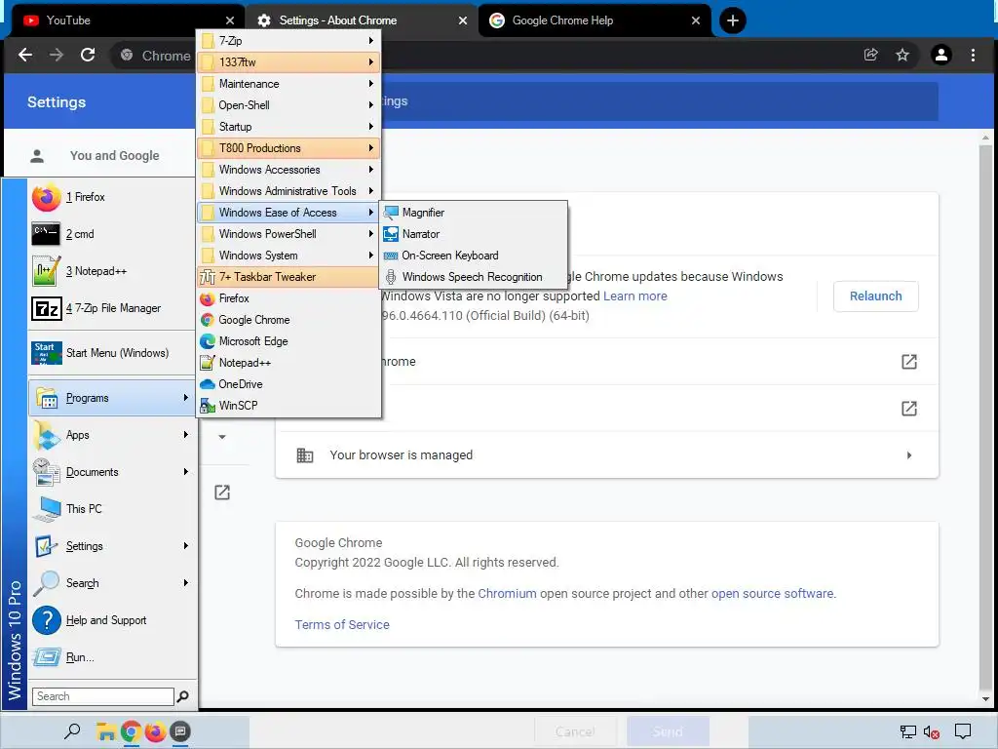Image resolution: width=998 pixels, height=749 pixels.
Task: Expand the Windows System folder
Action: click(x=288, y=256)
